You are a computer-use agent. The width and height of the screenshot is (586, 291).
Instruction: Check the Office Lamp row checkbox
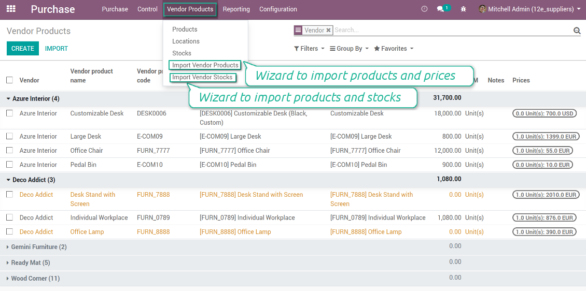(9, 232)
